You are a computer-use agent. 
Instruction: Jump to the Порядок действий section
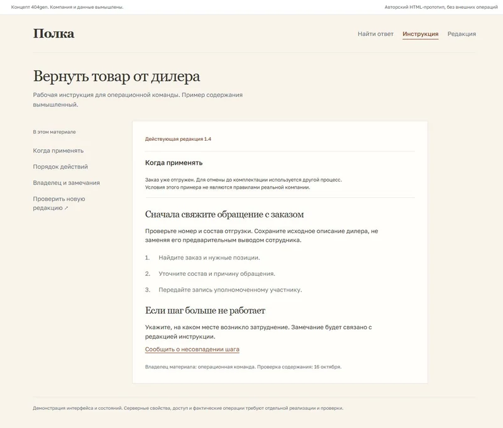(x=60, y=167)
